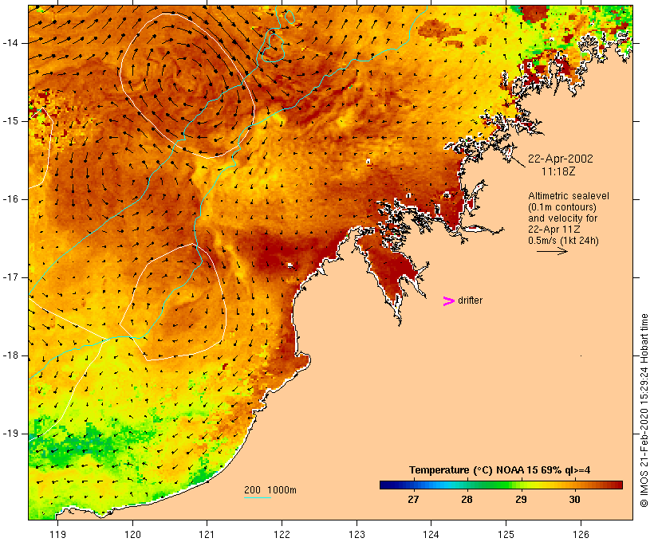This screenshot has width=654, height=542.
Task: Click the magenta drifter marker in the legend
Action: point(449,301)
